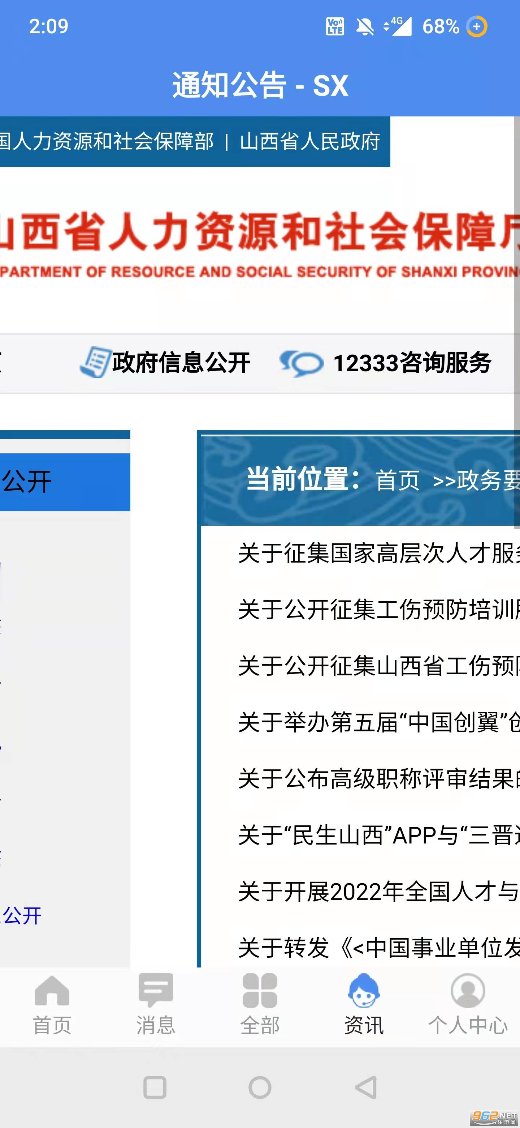520x1128 pixels.
Task: Click the page vertical scrollbar
Action: tap(517, 322)
